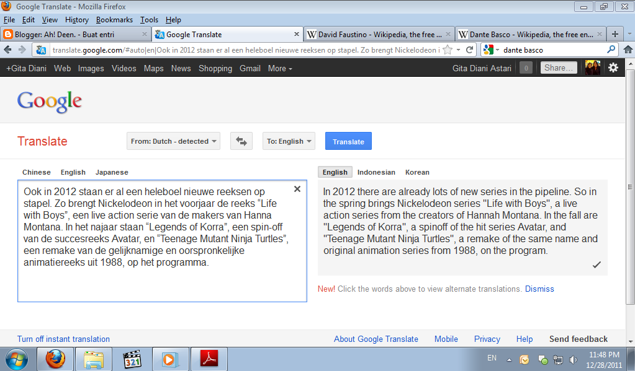Viewport: 635px width, 371px height.
Task: Open Adobe Reader from the taskbar
Action: click(208, 359)
